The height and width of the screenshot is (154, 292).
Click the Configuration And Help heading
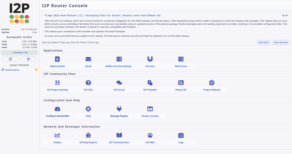[62, 100]
